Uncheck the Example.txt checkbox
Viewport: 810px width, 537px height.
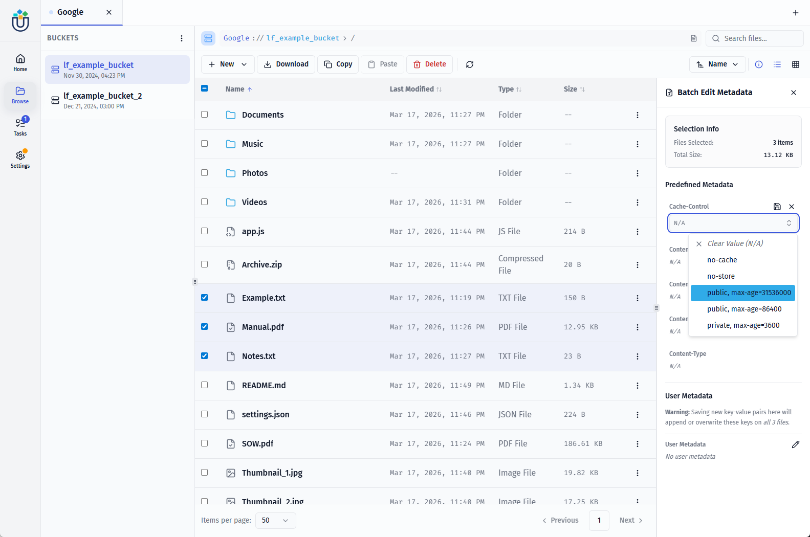pos(205,298)
